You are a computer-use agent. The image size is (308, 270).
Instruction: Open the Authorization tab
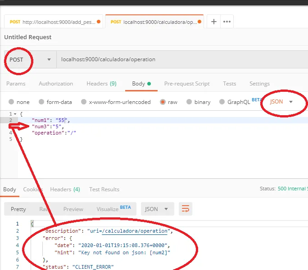56,84
